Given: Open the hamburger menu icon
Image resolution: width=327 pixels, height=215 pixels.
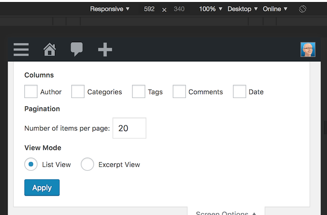Looking at the screenshot, I should tap(21, 50).
